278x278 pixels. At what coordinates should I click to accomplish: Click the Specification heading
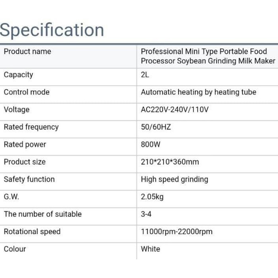[x=52, y=30]
